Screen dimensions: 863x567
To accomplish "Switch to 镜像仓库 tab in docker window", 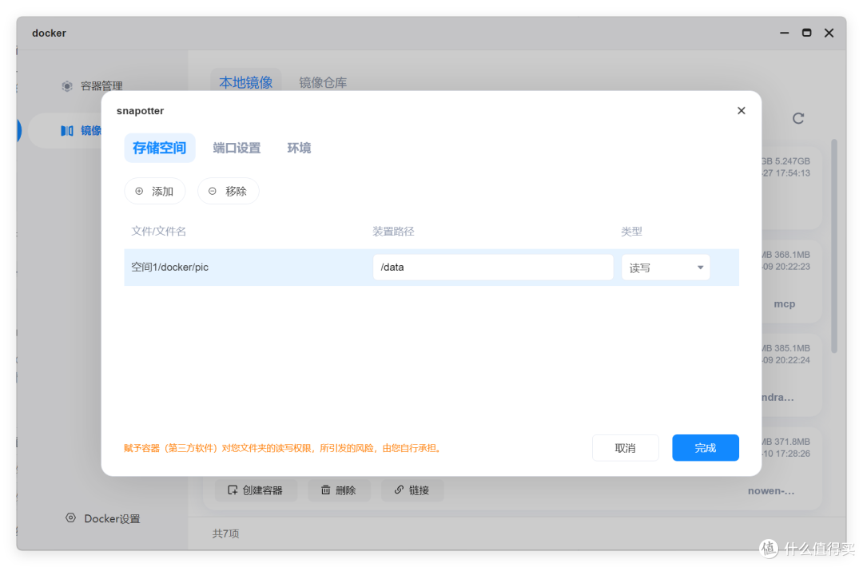I will point(323,82).
